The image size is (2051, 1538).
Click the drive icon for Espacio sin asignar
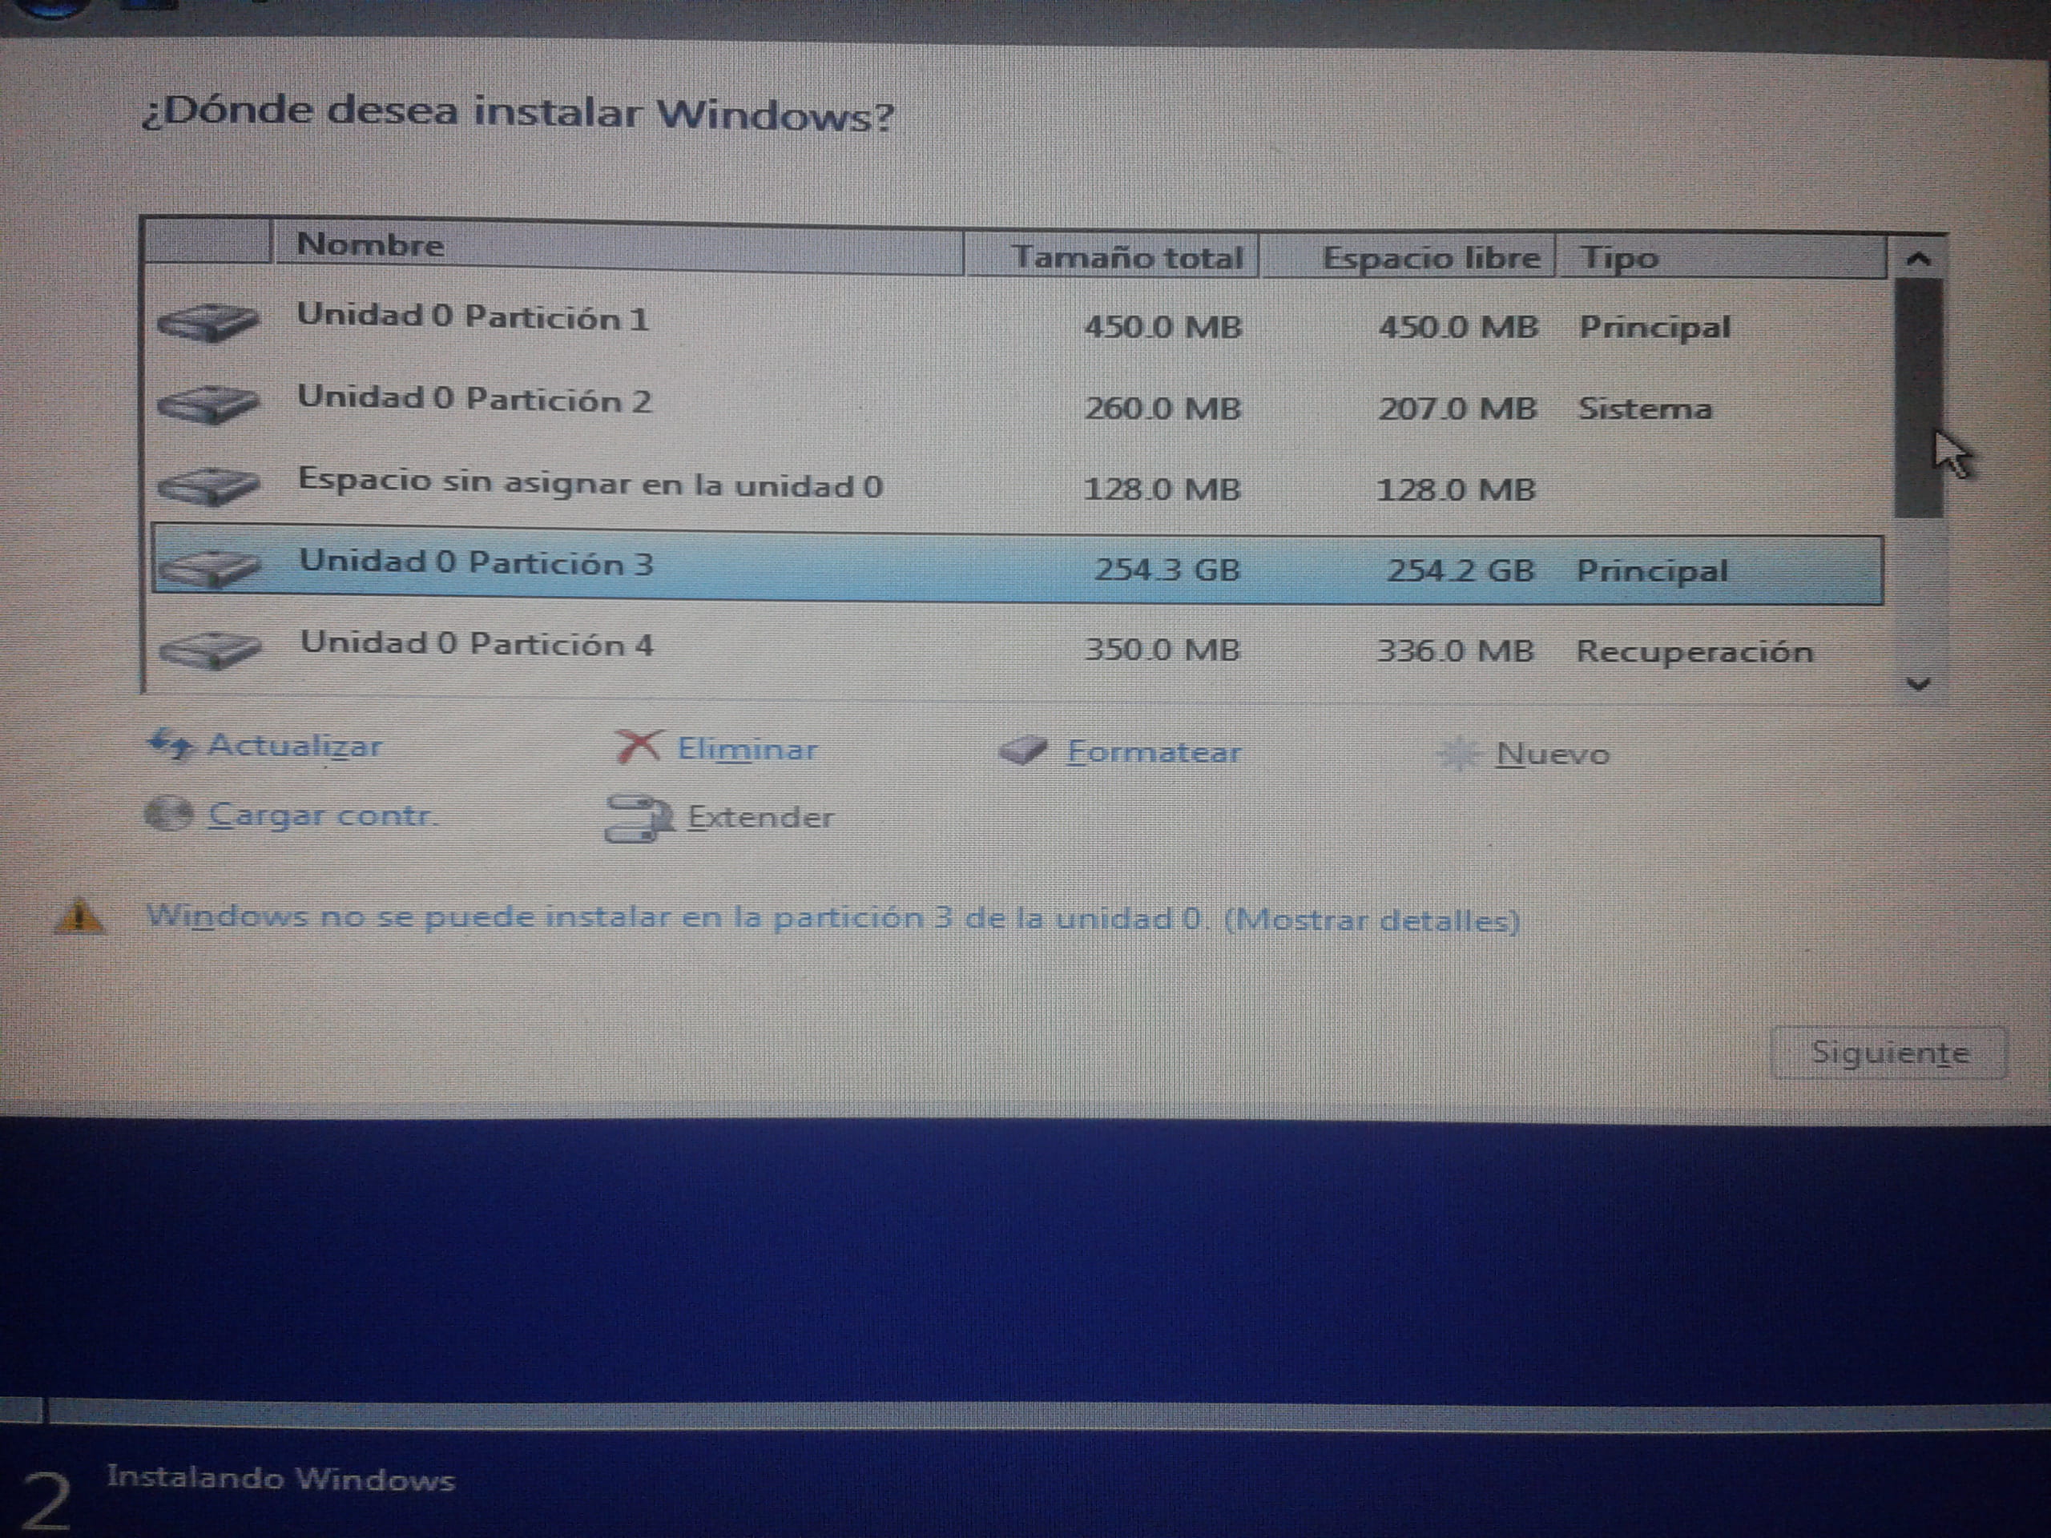tap(208, 484)
